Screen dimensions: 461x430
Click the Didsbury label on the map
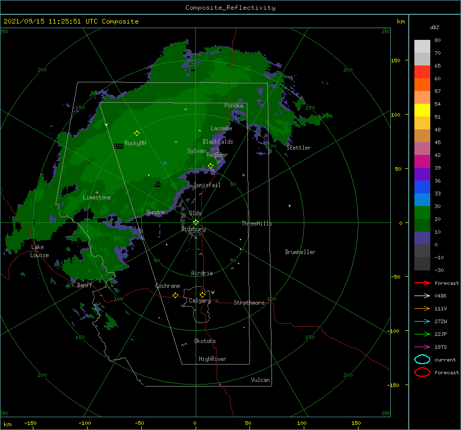pos(193,229)
